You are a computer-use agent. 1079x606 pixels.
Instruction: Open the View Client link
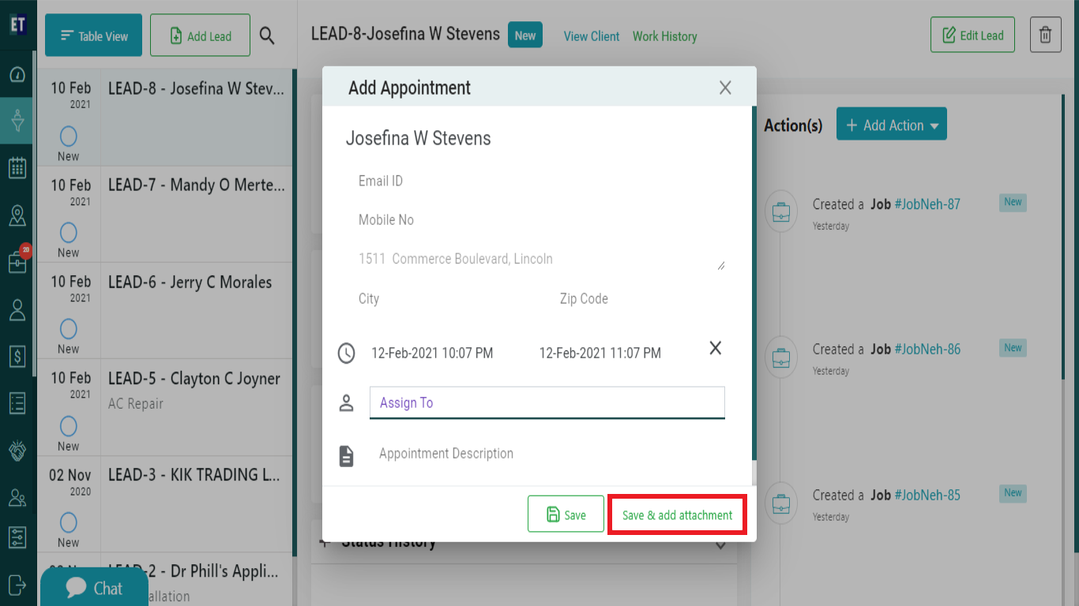tap(592, 36)
